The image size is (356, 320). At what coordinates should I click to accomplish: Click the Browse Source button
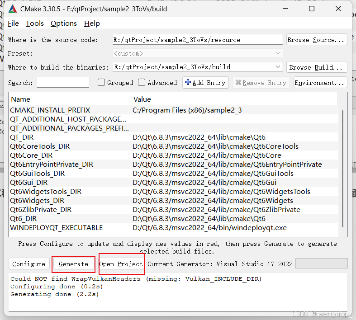point(317,40)
